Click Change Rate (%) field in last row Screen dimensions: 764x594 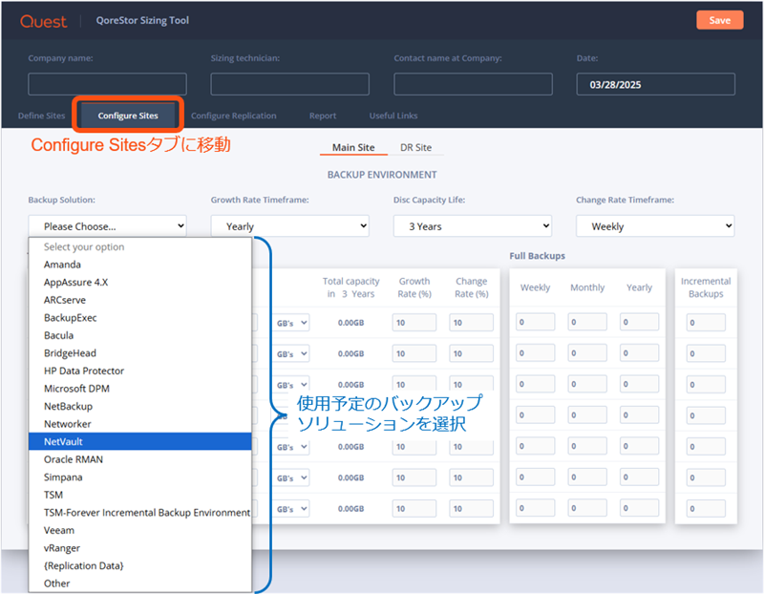471,509
